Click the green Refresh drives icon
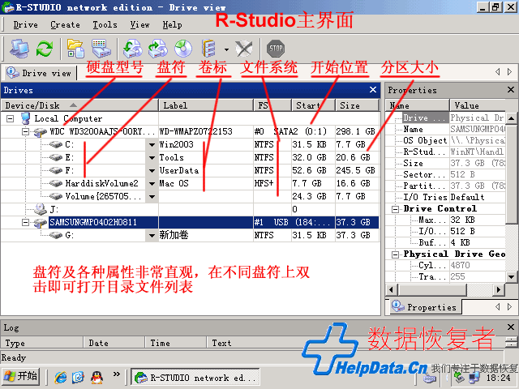 pos(45,49)
